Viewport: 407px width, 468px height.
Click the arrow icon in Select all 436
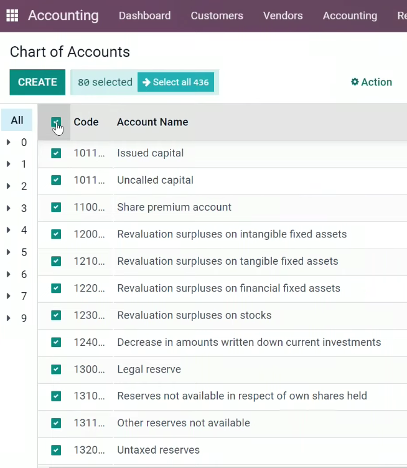146,82
